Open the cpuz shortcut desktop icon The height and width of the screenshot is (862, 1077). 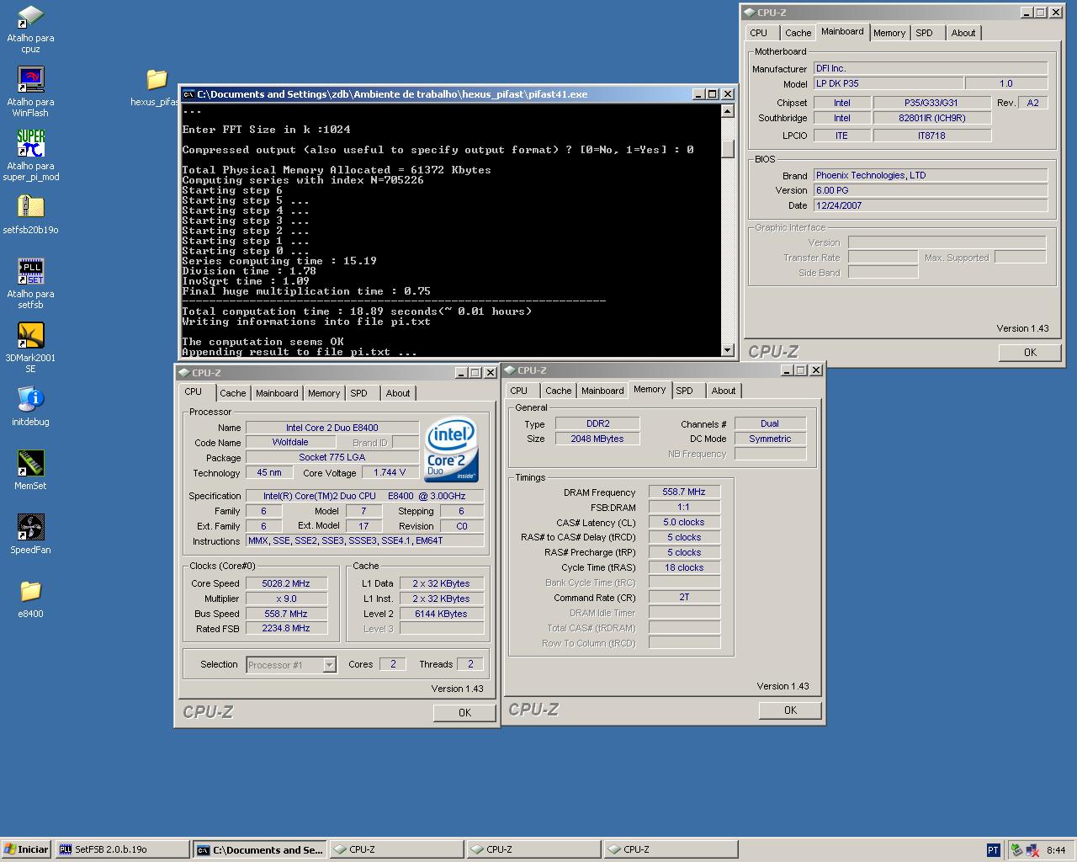(x=30, y=17)
